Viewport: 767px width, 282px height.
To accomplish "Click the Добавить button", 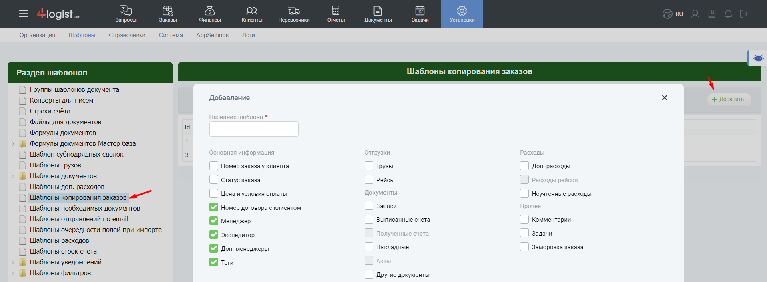I will point(728,99).
